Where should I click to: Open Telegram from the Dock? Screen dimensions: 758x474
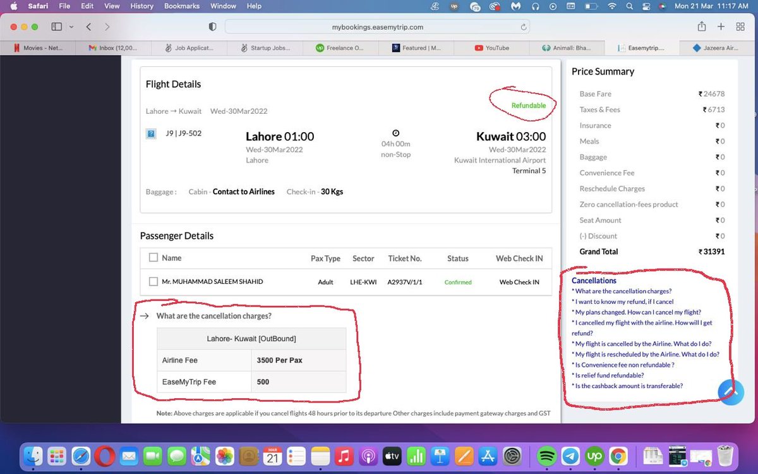570,455
